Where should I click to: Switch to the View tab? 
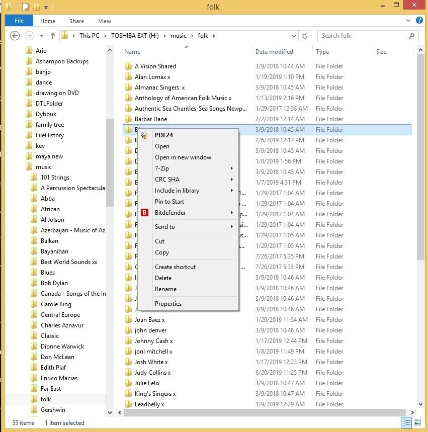(104, 21)
